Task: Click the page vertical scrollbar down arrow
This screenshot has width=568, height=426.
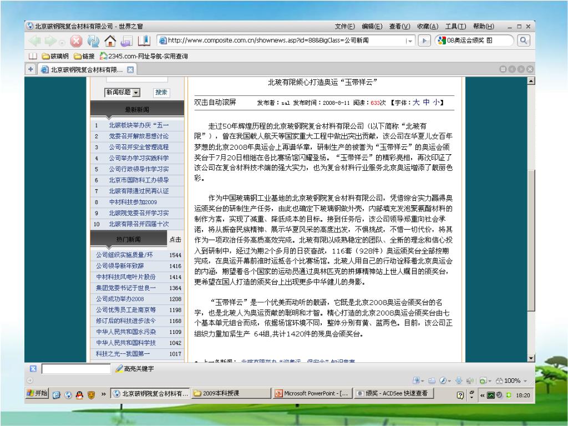Action: click(531, 358)
